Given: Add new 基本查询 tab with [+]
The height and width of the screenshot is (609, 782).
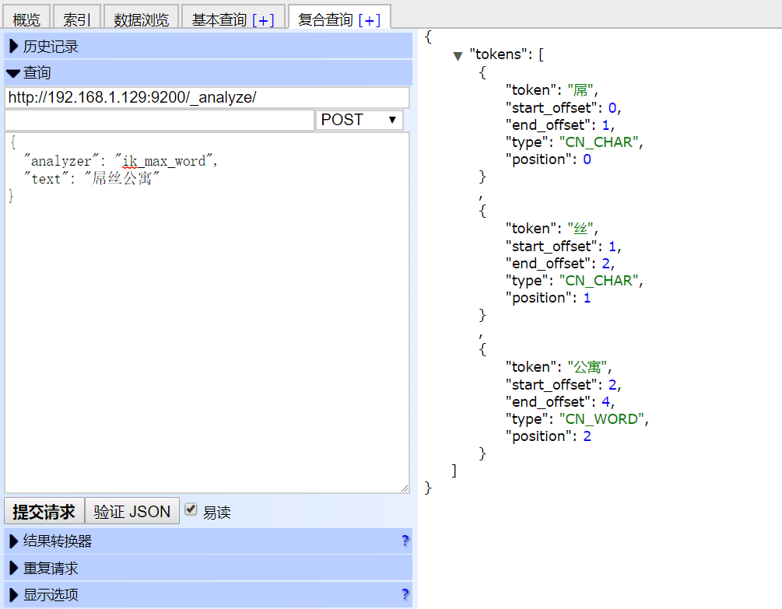Looking at the screenshot, I should pos(263,19).
